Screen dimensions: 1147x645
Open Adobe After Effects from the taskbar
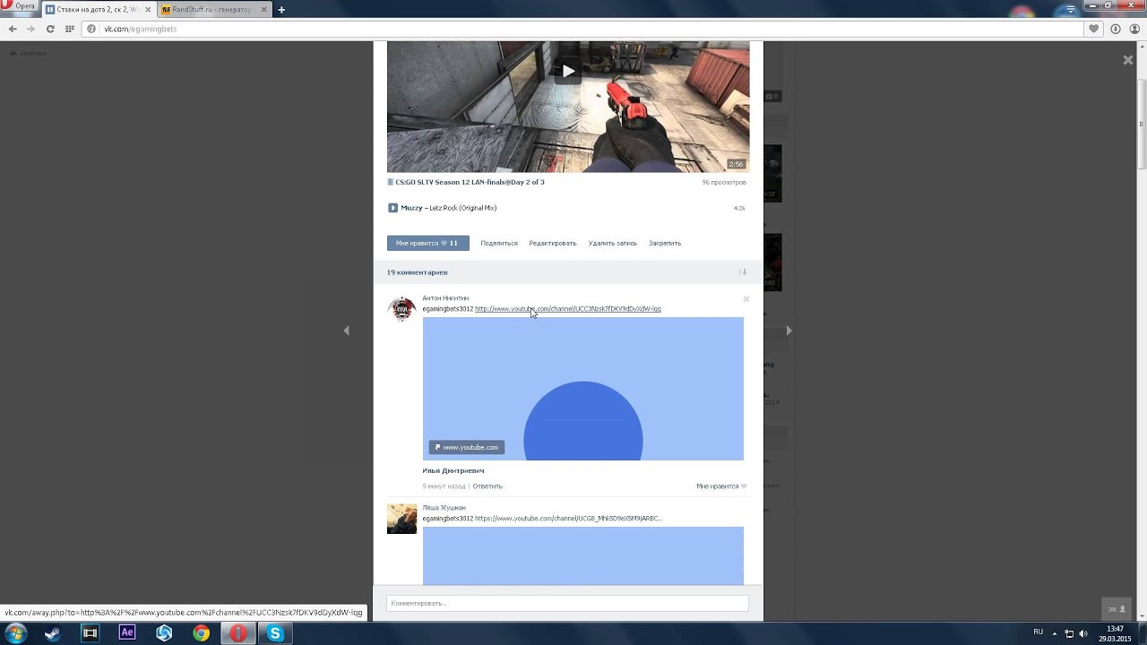click(127, 633)
